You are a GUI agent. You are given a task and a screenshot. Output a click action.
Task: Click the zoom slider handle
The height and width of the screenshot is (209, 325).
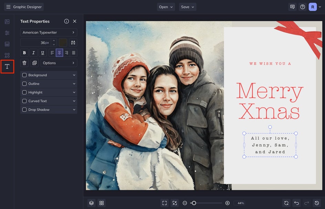[194, 203]
